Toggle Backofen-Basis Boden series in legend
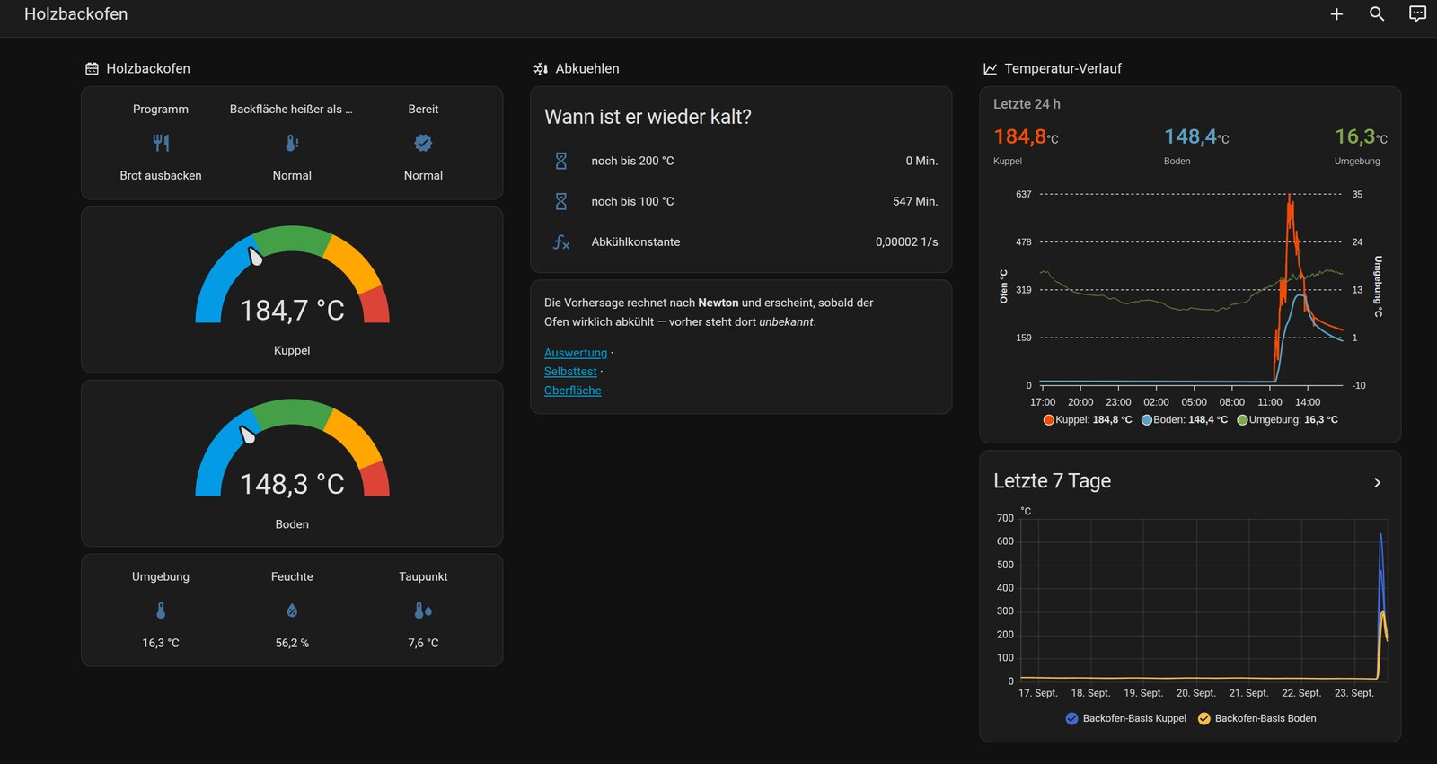 (x=1257, y=718)
